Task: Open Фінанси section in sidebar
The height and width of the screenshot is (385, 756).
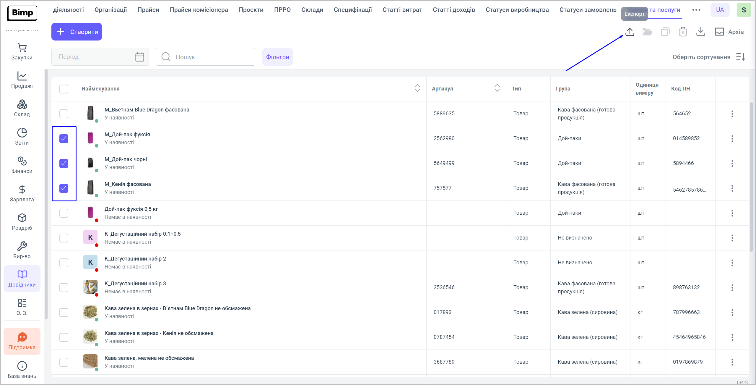Action: pyautogui.click(x=22, y=165)
